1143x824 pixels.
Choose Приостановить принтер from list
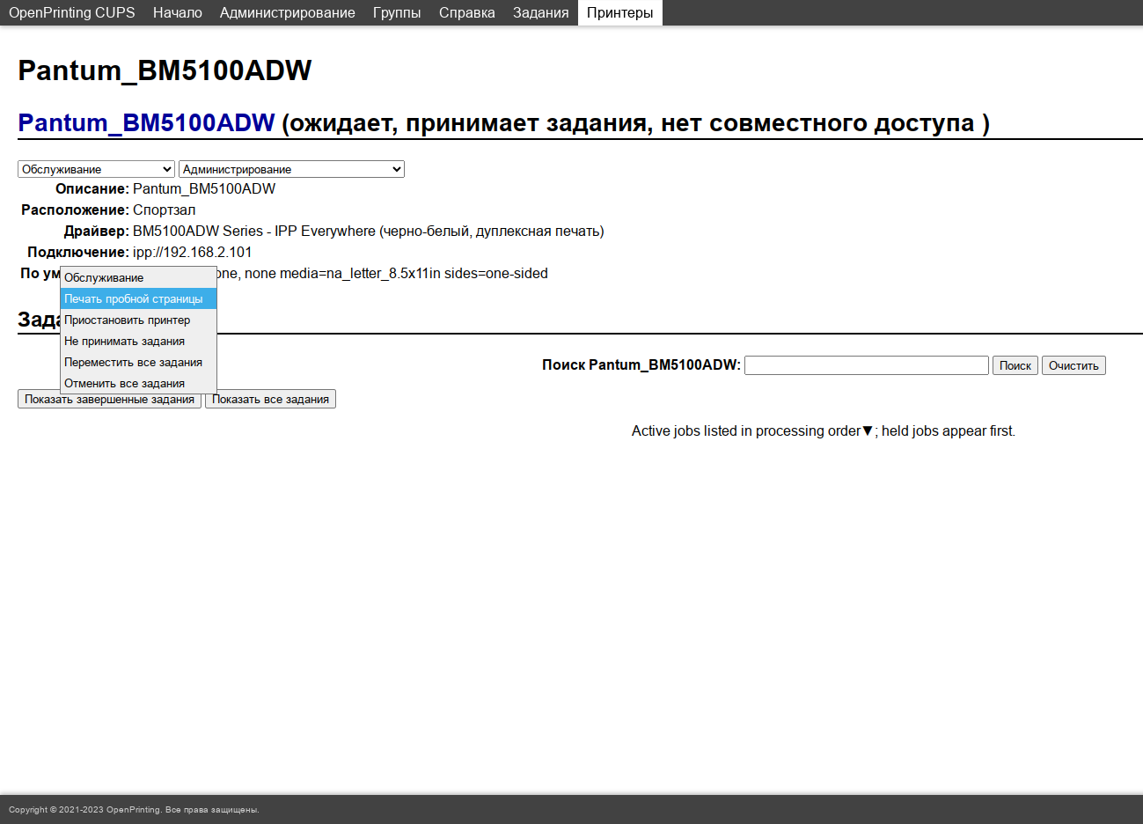click(x=138, y=320)
